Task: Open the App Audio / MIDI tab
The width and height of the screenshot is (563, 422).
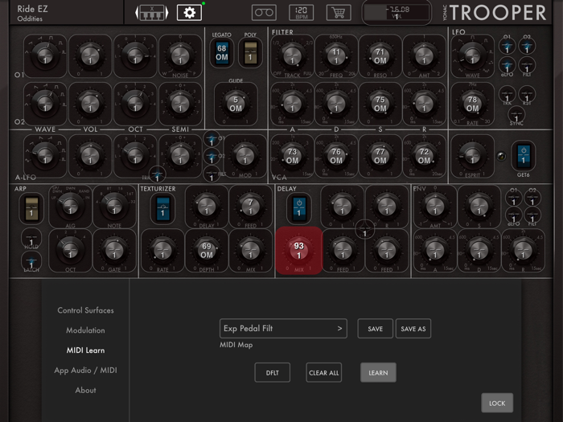Action: coord(85,371)
